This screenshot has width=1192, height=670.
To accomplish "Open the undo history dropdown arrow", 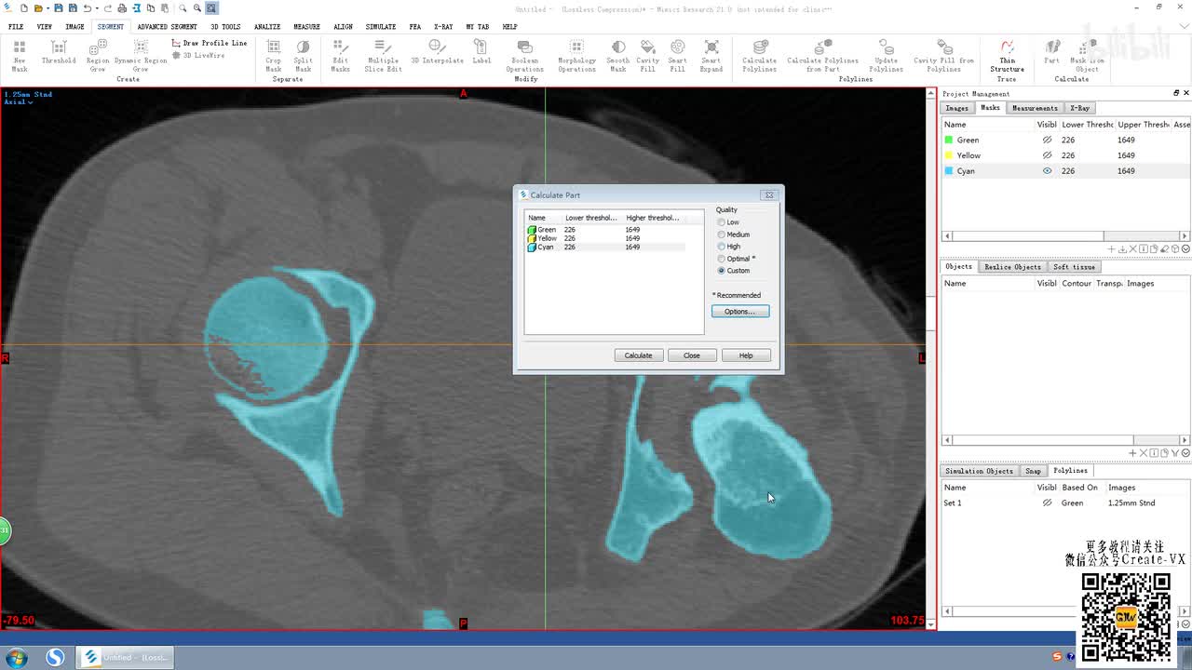I will tap(98, 8).
